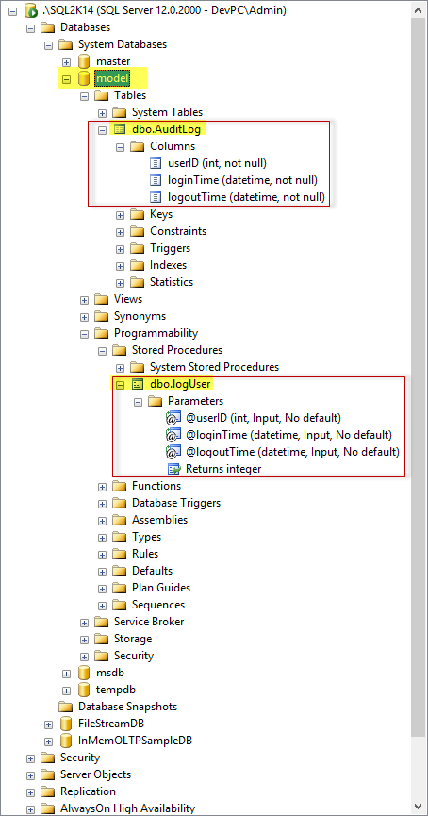Collapse the Parameters folder node
This screenshot has height=816, width=428.
[139, 402]
